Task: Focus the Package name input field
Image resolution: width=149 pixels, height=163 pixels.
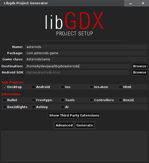Action: point(86,53)
